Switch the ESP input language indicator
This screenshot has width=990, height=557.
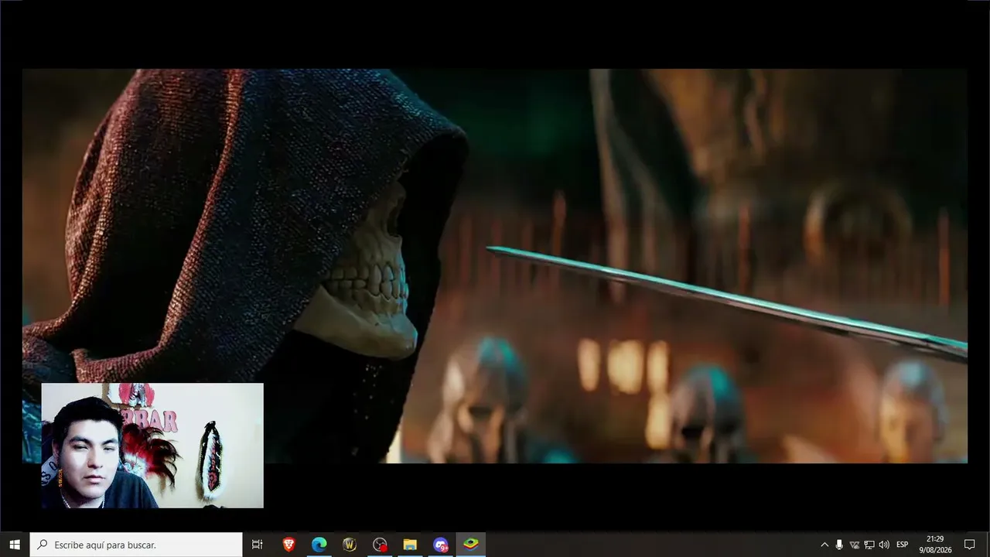click(902, 545)
